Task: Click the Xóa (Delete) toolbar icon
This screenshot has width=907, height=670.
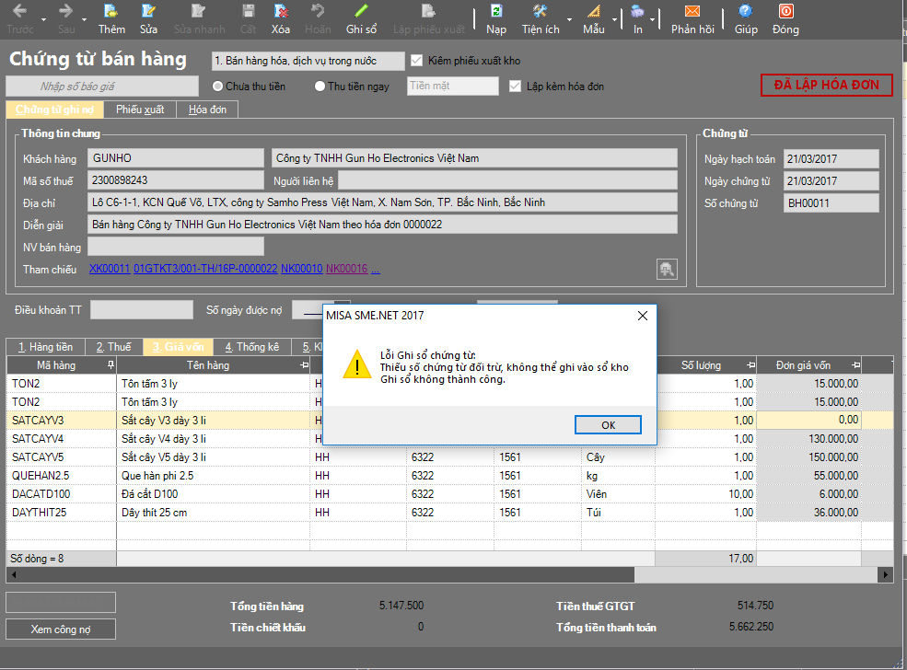Action: coord(281,18)
